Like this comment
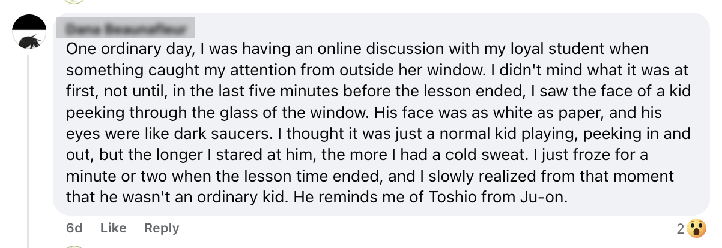 tap(113, 228)
